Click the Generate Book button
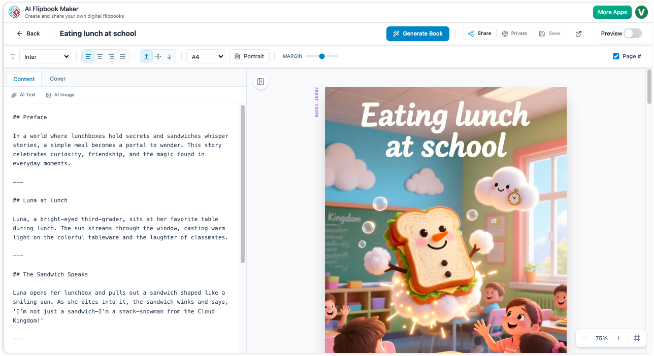The height and width of the screenshot is (356, 654). pyautogui.click(x=417, y=33)
